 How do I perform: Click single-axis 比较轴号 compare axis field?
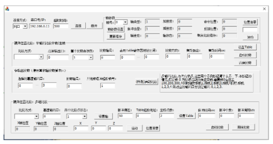107,57
